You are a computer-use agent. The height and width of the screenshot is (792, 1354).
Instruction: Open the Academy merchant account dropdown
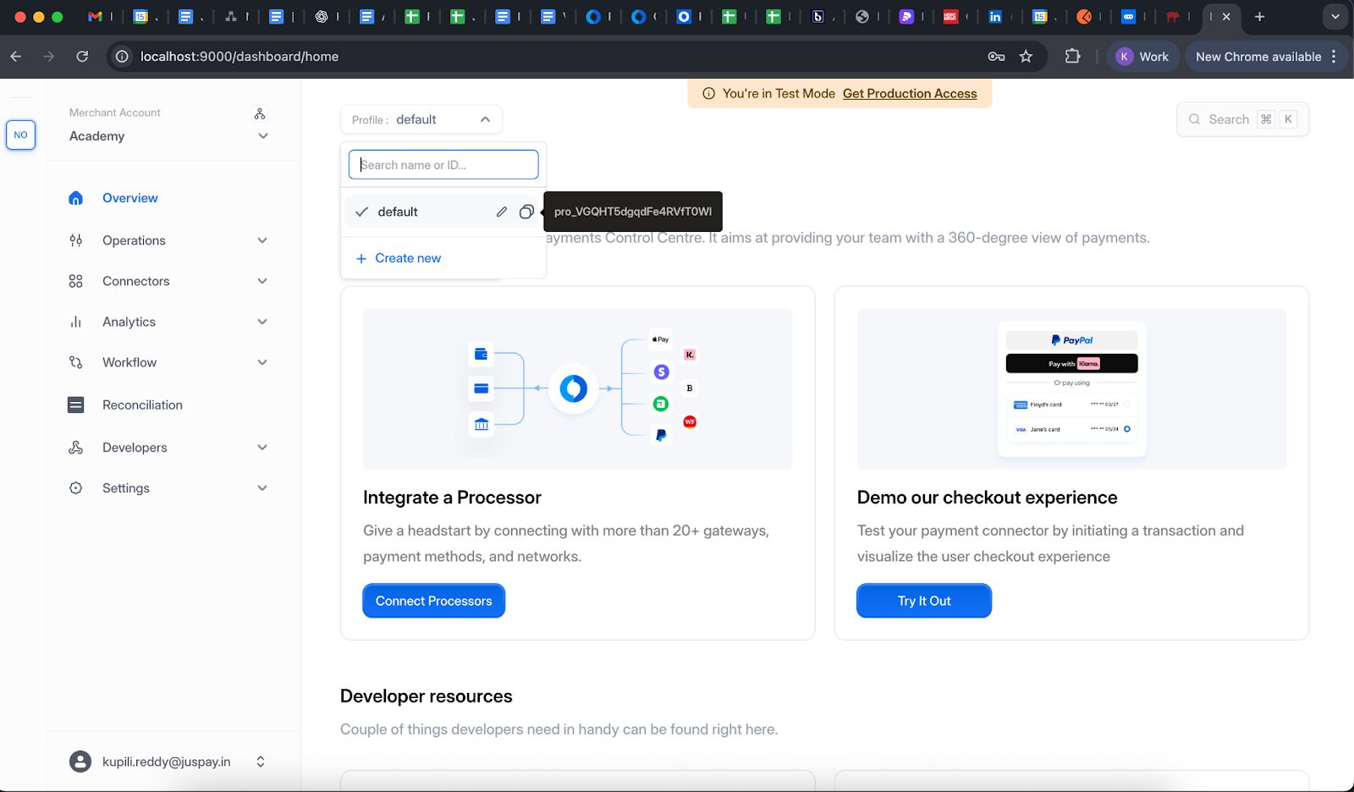(x=168, y=136)
